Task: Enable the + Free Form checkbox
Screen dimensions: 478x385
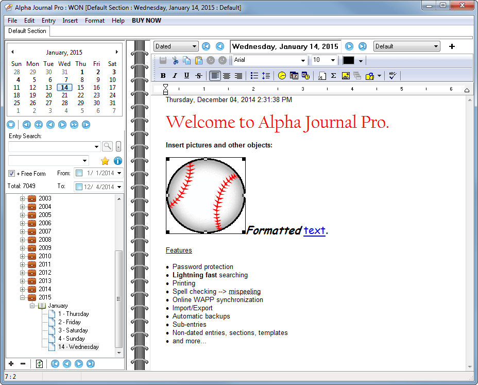Action: [12, 173]
